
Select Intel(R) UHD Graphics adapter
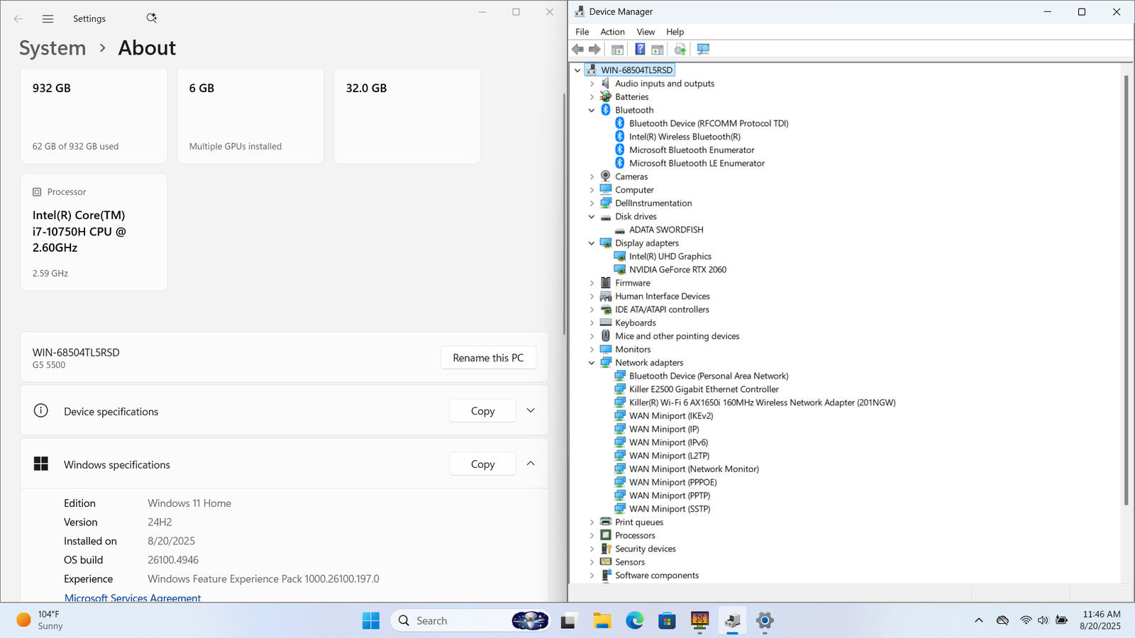[x=670, y=257]
